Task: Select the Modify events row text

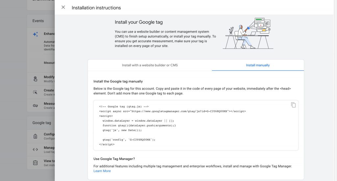Action: [49, 79]
